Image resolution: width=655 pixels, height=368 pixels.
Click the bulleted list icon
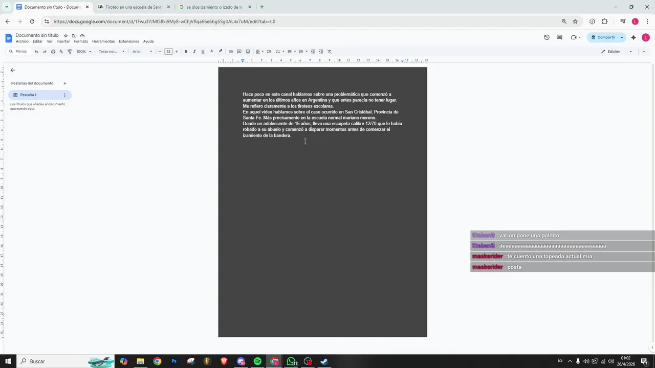click(x=289, y=52)
